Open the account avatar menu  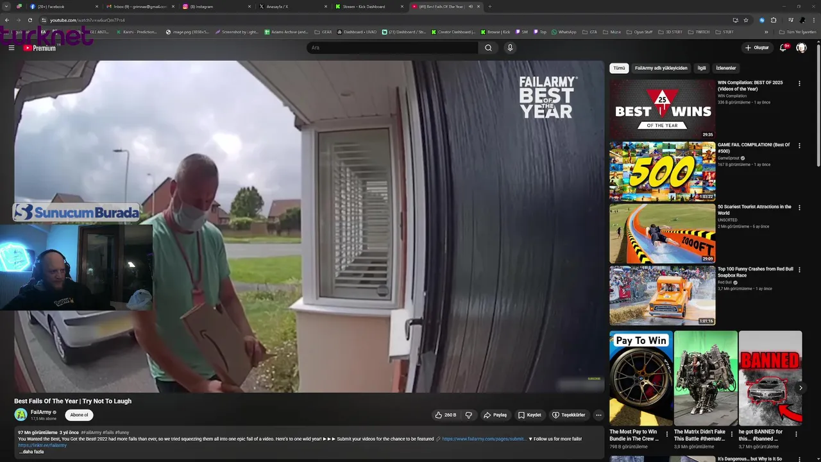801,47
